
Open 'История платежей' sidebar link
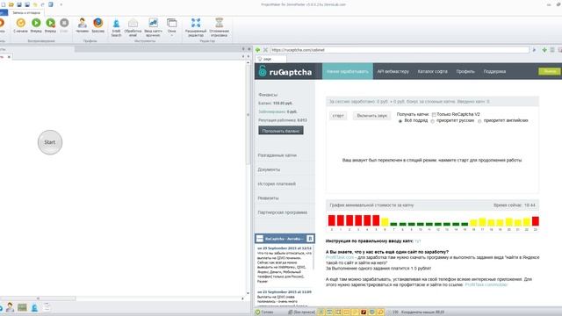pos(277,183)
